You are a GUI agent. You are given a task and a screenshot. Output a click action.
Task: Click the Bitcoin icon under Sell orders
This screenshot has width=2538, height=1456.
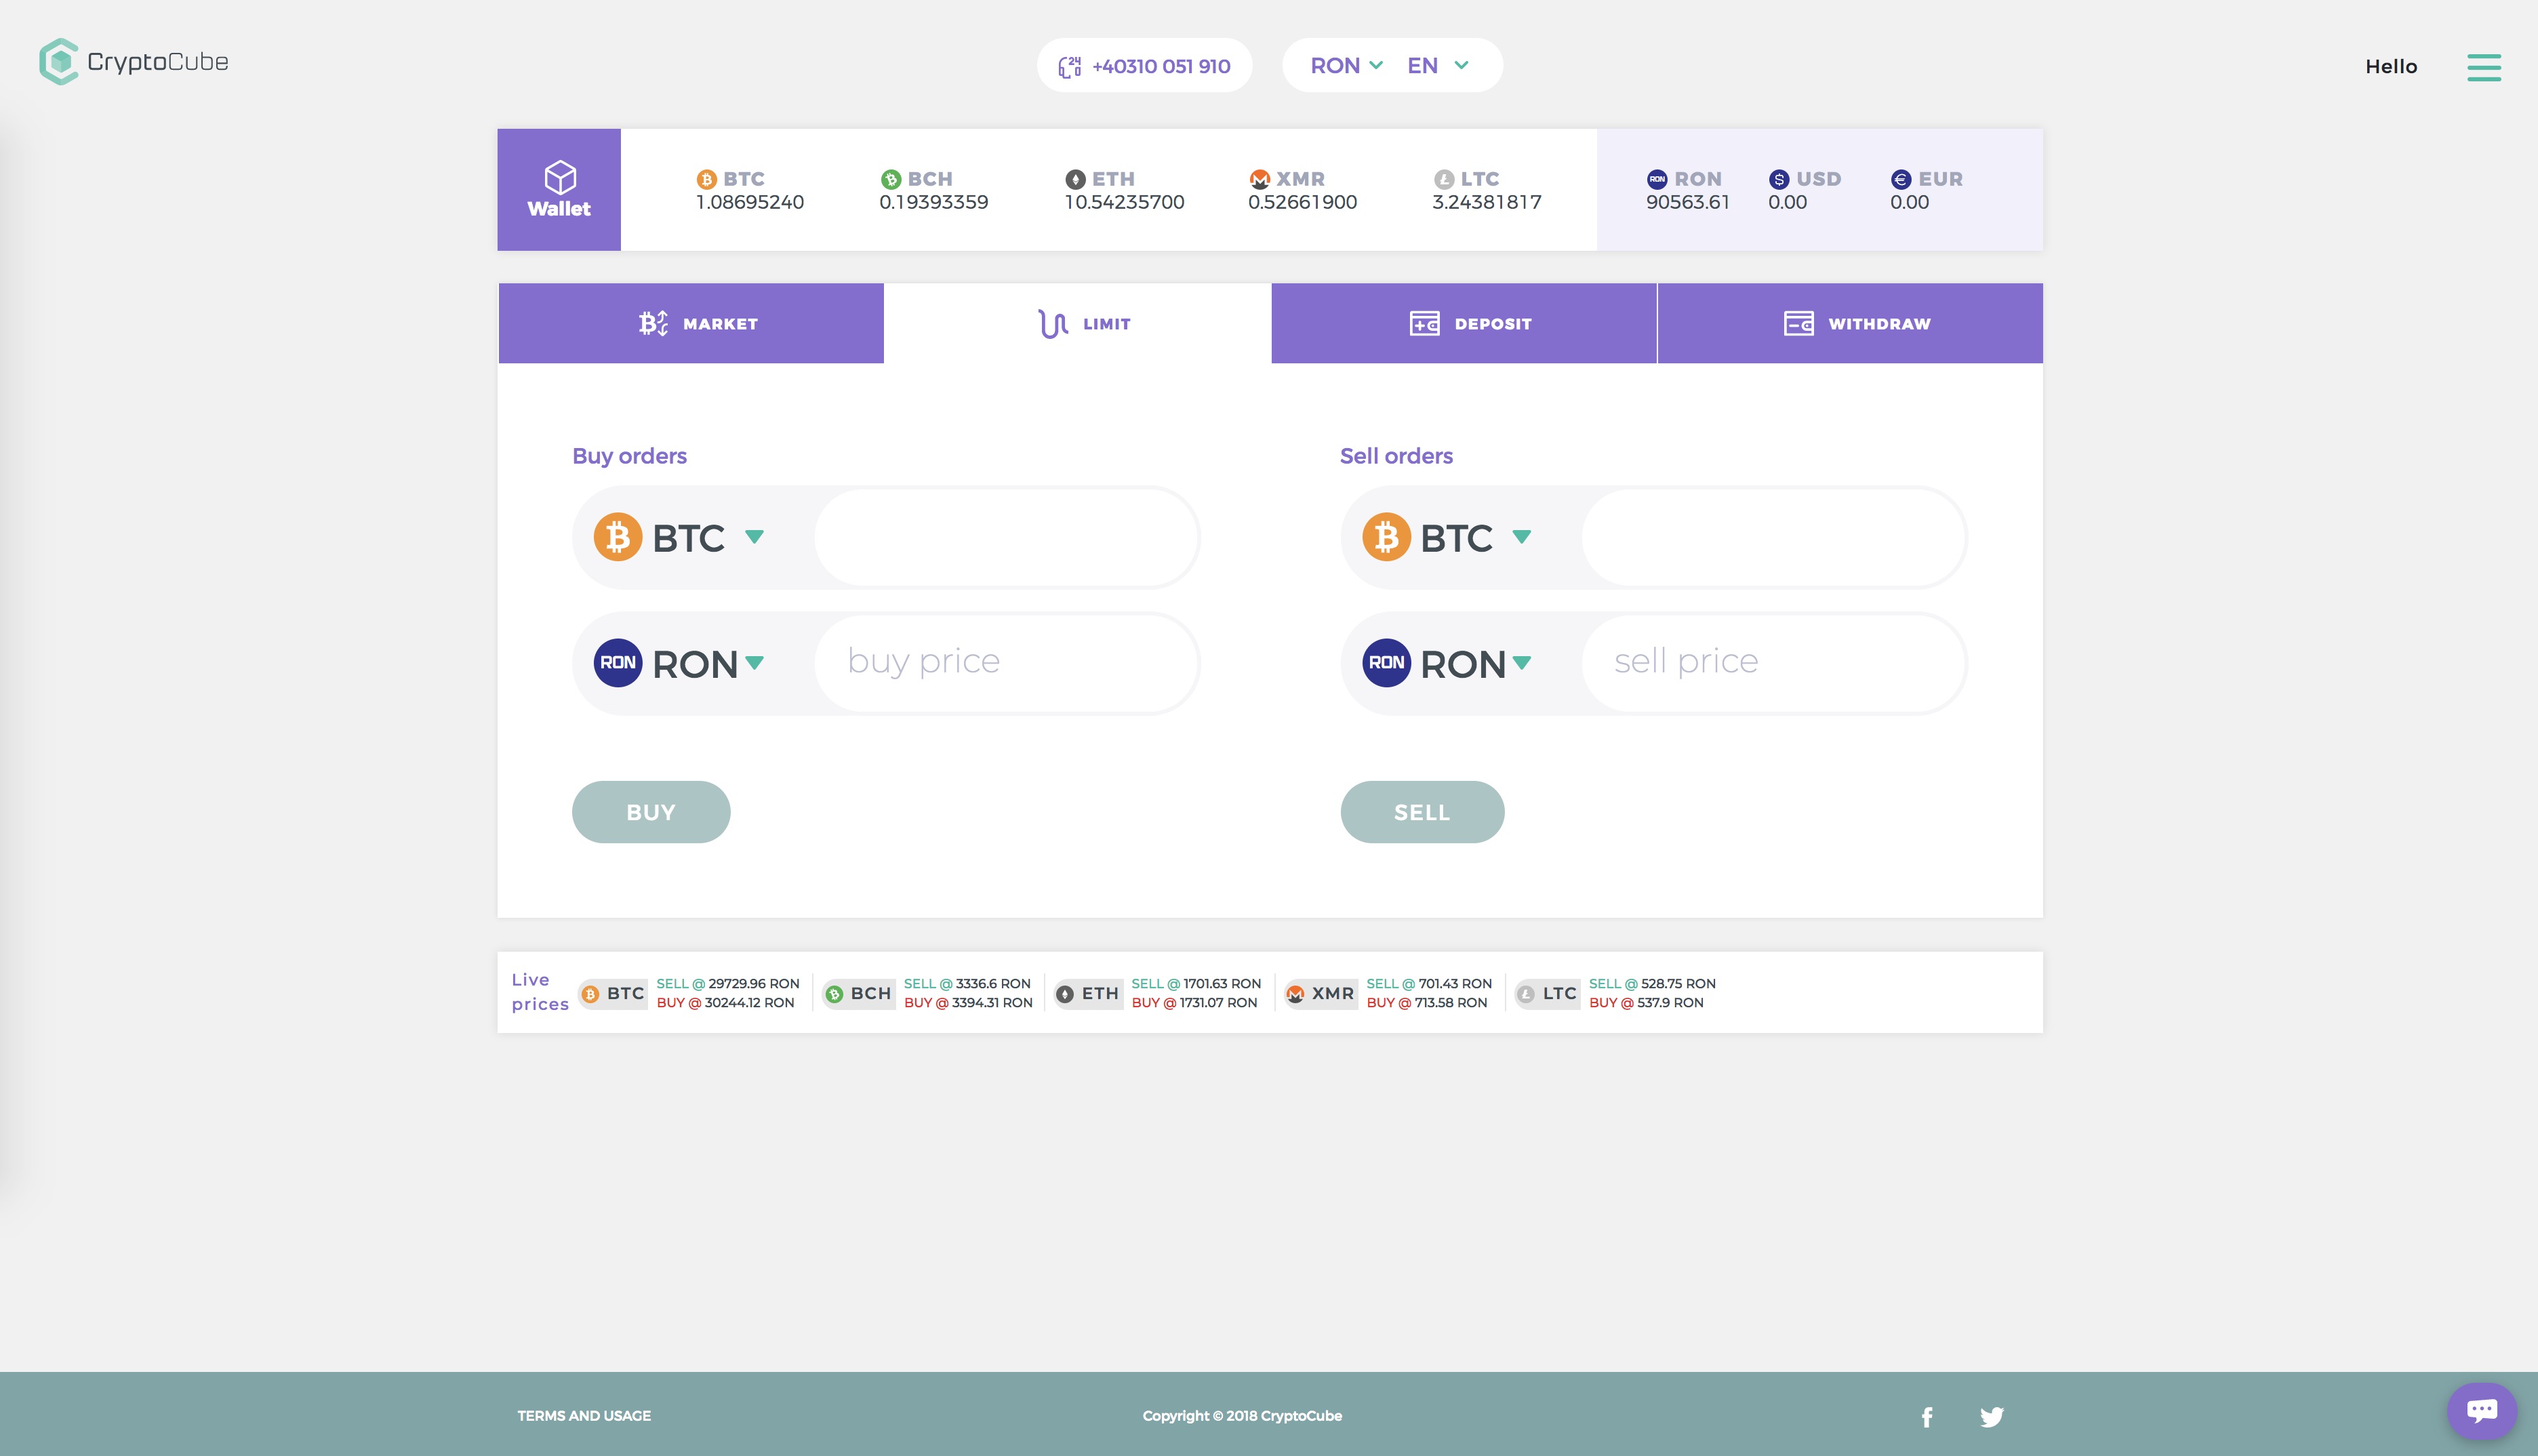click(1386, 537)
